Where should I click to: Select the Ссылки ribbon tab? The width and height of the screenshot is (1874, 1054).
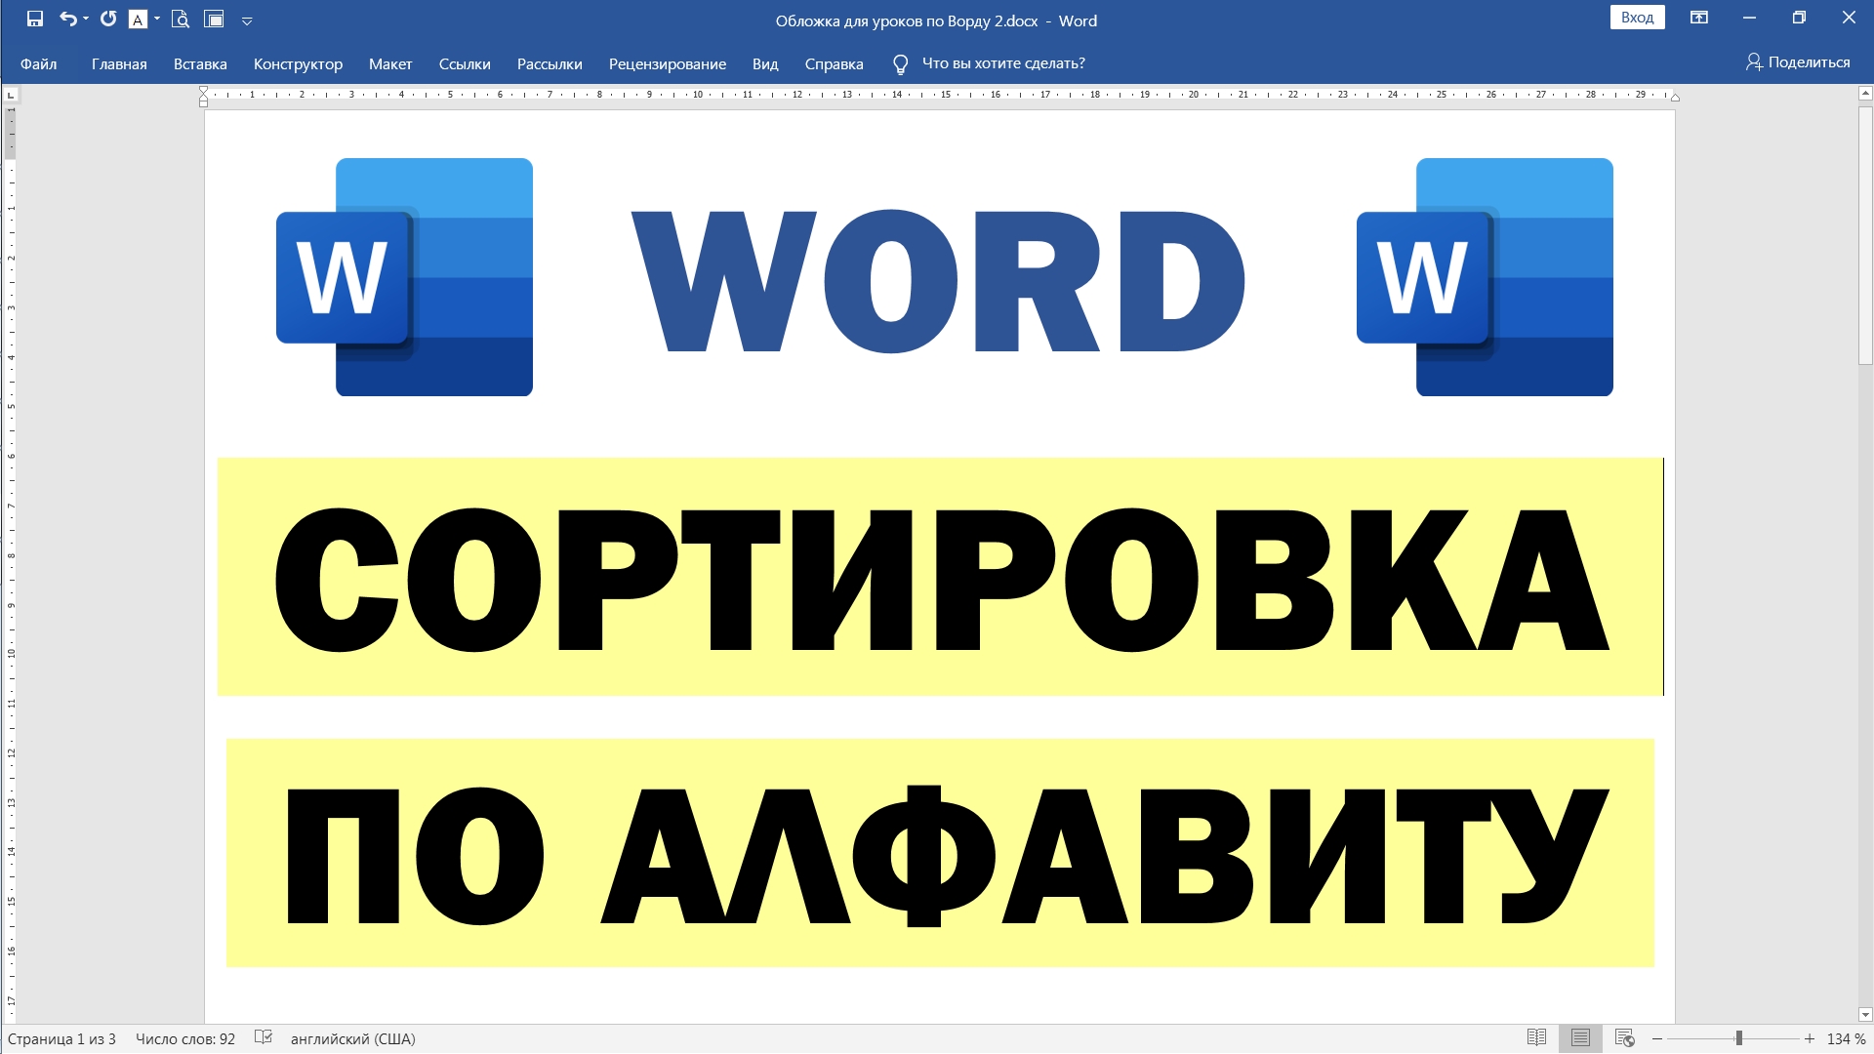pos(465,63)
